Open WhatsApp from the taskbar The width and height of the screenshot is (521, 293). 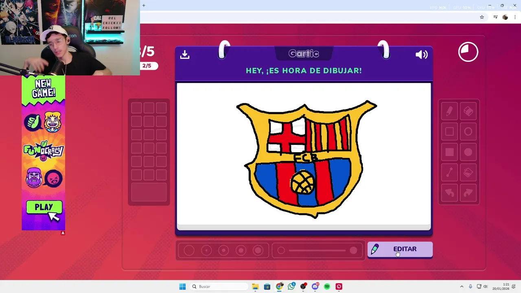tap(291, 286)
